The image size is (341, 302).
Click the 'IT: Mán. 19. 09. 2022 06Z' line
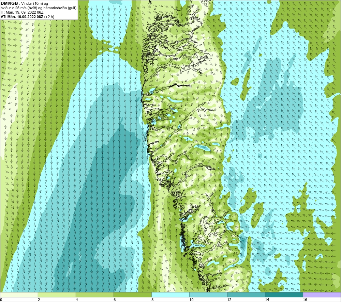[x=22, y=12]
